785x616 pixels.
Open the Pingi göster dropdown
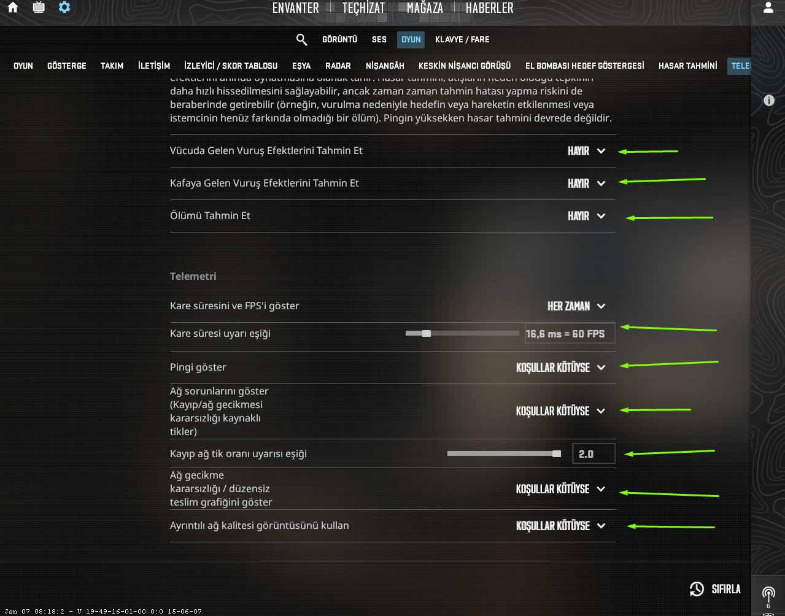560,368
